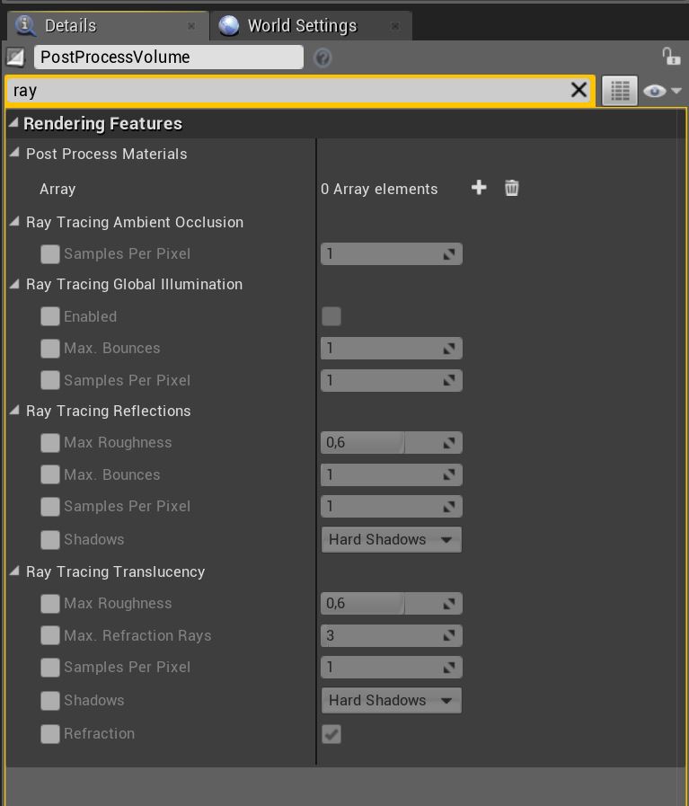Enable override for Reflections Max Roughness
The width and height of the screenshot is (689, 806).
pyautogui.click(x=50, y=442)
